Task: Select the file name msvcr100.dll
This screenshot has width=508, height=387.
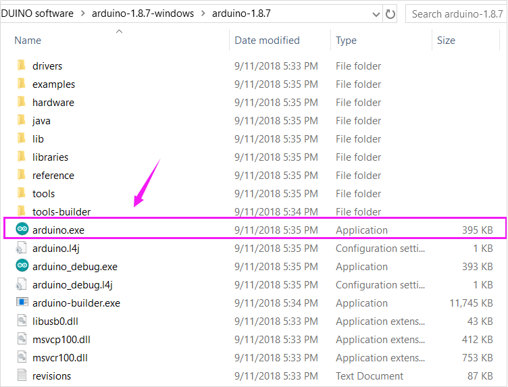Action: (60, 358)
